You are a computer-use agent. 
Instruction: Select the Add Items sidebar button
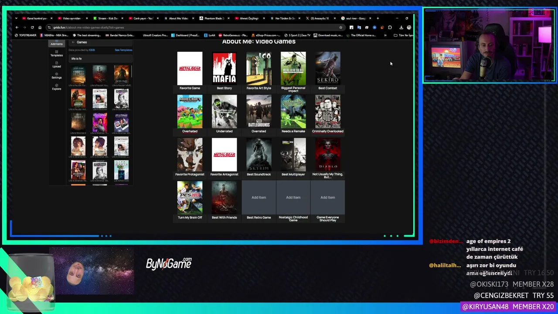click(x=56, y=43)
